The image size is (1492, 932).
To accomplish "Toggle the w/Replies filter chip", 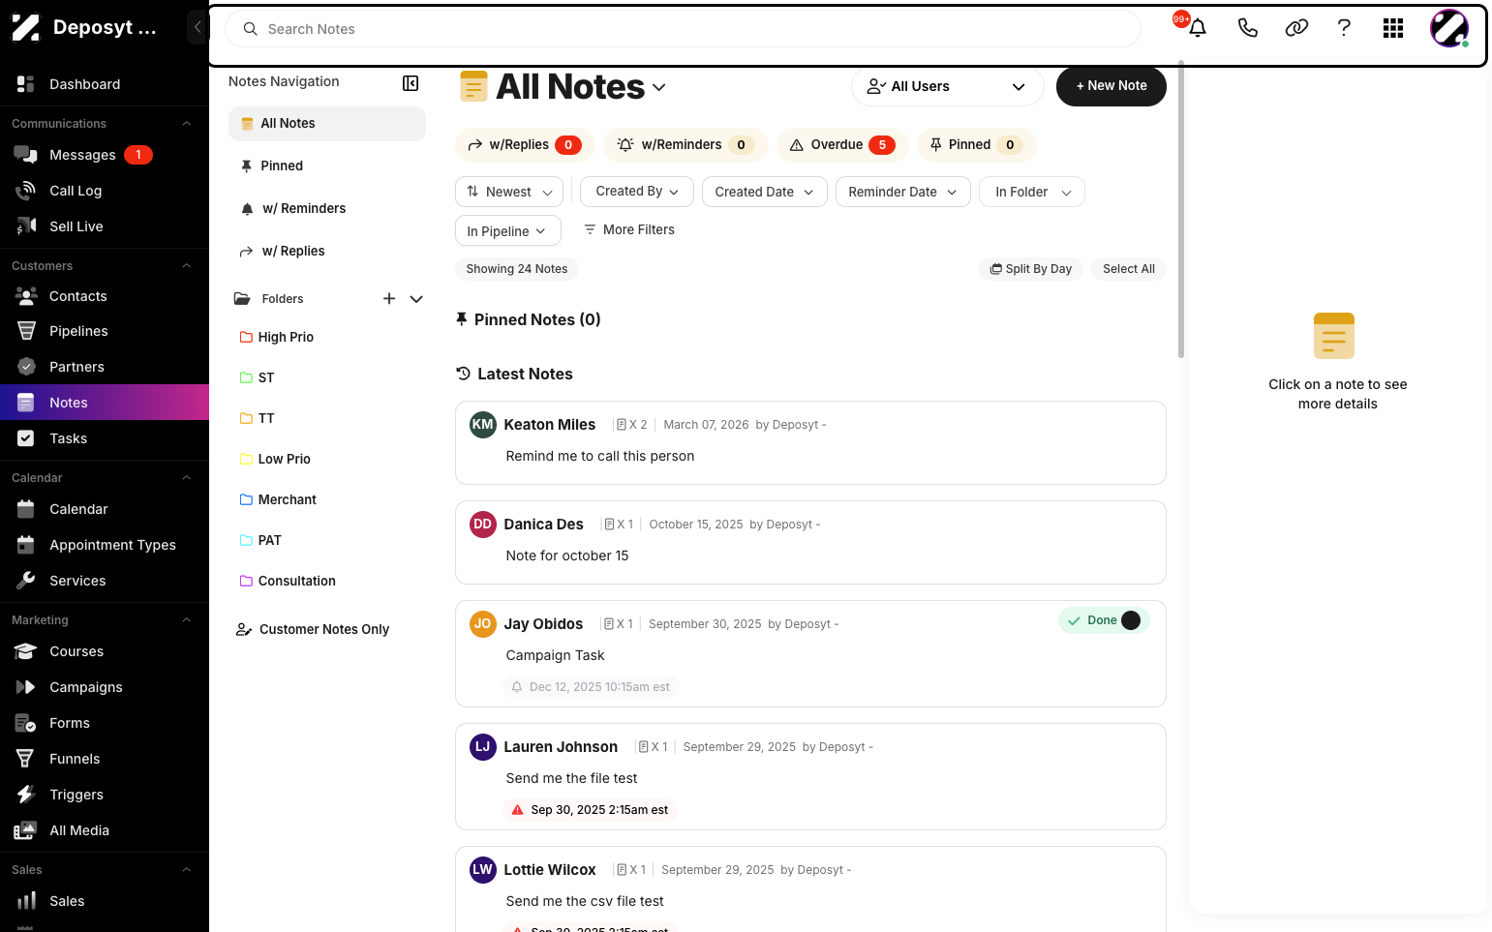I will point(525,144).
